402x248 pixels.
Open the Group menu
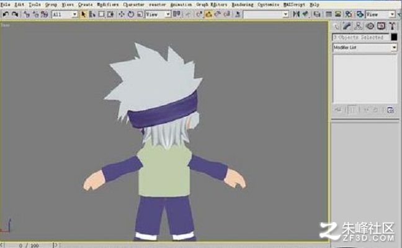(51, 4)
